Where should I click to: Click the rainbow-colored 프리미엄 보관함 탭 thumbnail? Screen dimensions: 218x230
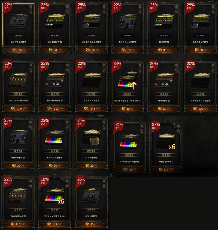(55, 137)
